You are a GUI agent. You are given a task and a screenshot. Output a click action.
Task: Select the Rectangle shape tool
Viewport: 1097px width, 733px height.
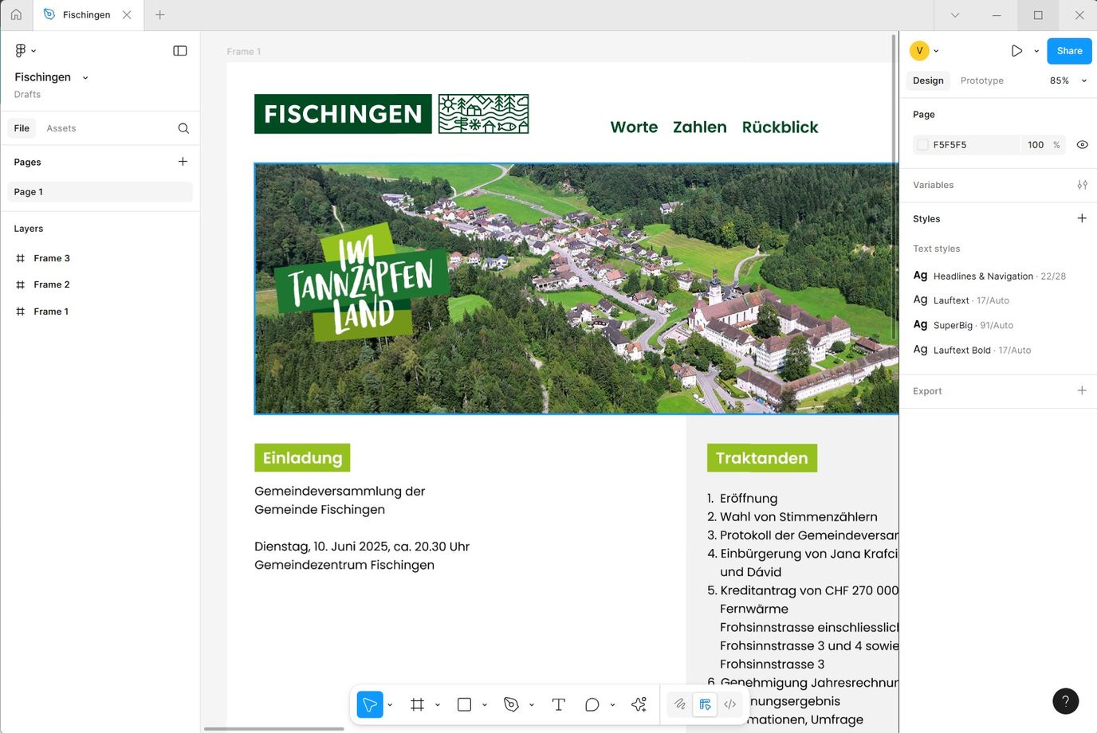point(464,704)
